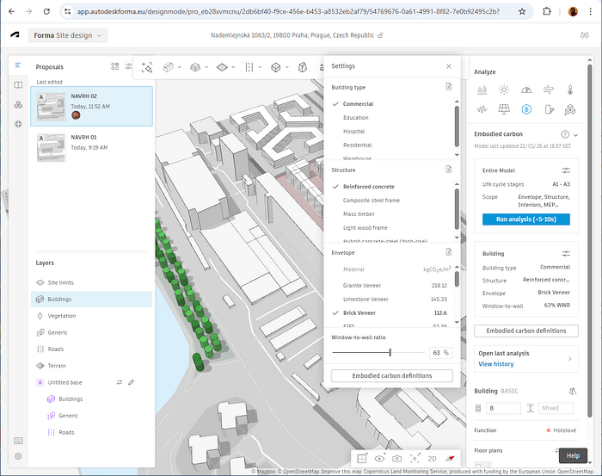Click the 3D box building tool icon
The width and height of the screenshot is (602, 476).
point(195,68)
